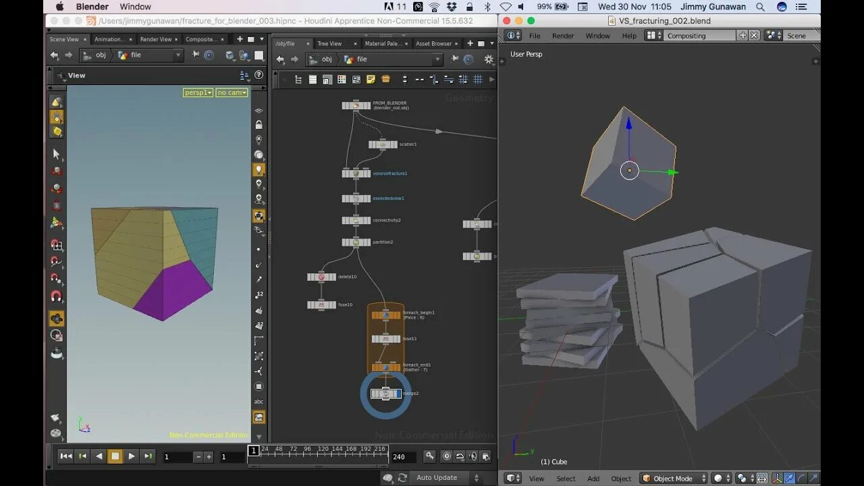Select the translate manipulator arrow in Blender header

(x=788, y=478)
